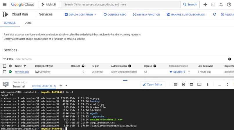Open Cloud Shell more options menu
Image resolution: width=234 pixels, height=130 pixels.
207,84
